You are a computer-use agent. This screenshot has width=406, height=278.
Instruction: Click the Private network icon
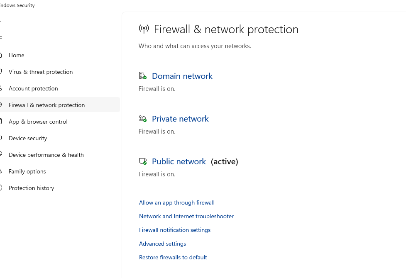pyautogui.click(x=142, y=119)
